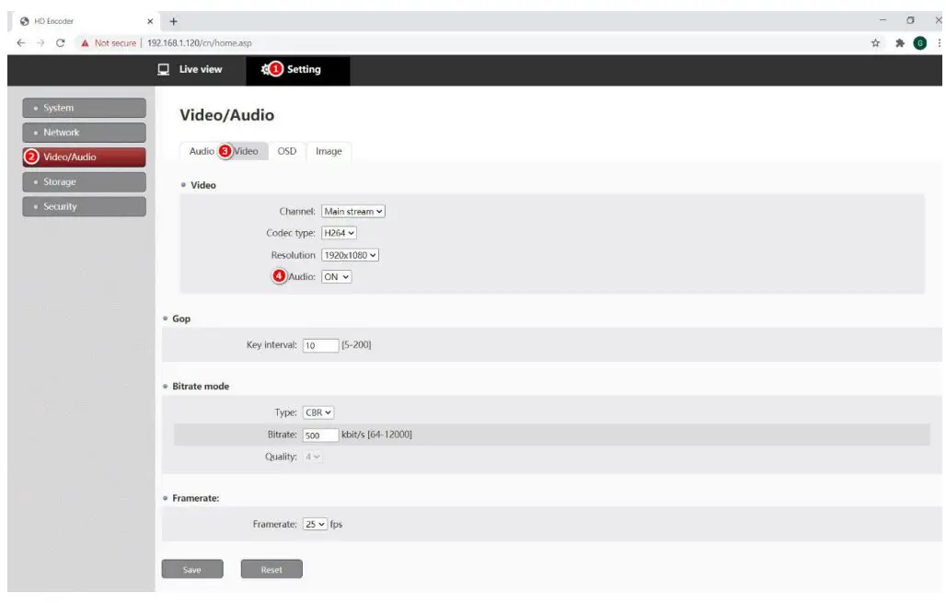
Task: Select Network in the sidebar
Action: (x=85, y=133)
